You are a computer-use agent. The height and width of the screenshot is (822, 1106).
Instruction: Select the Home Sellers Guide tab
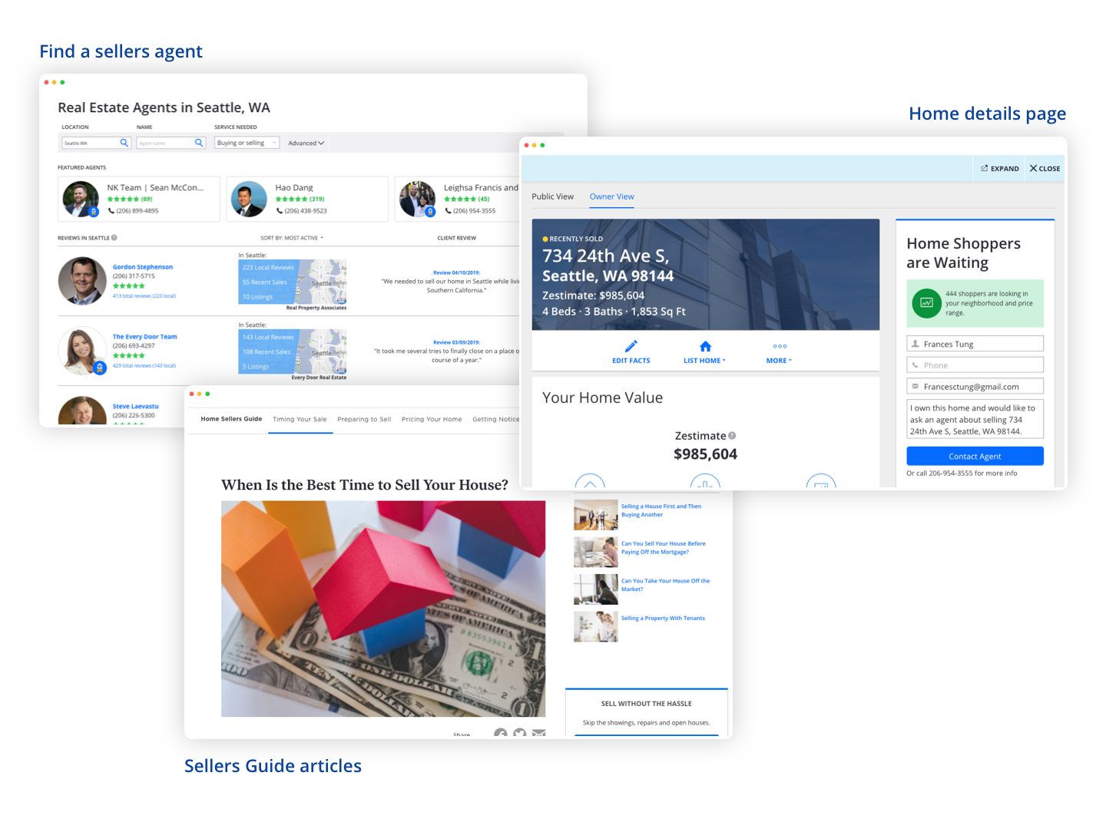click(231, 419)
